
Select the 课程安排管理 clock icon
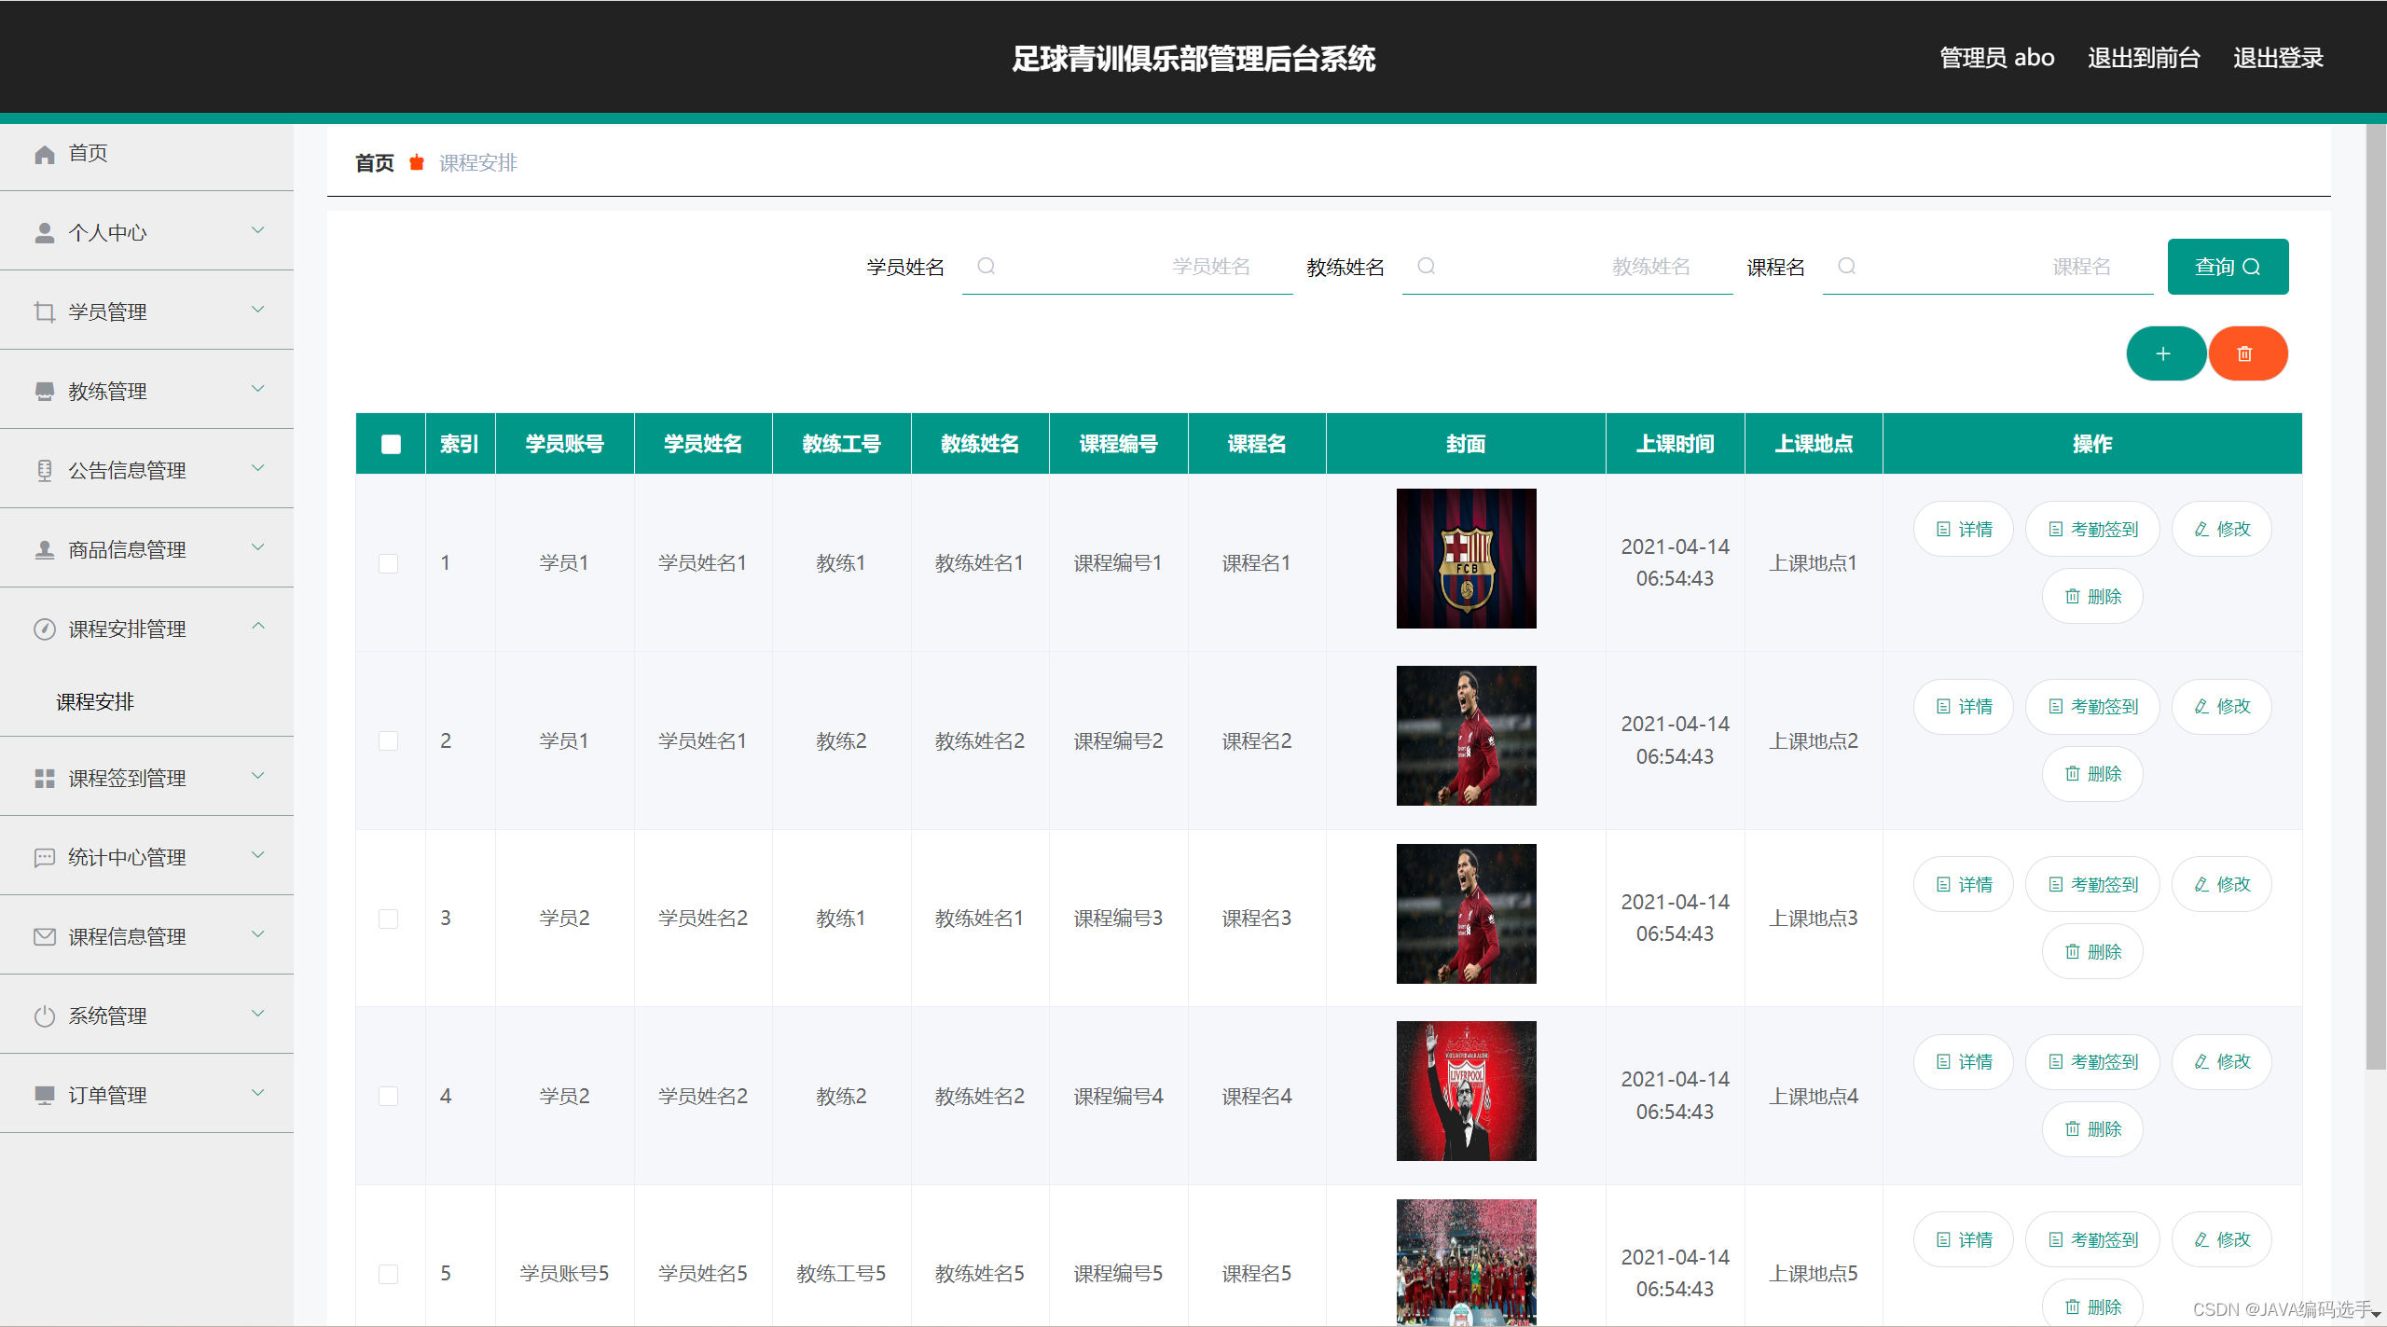click(44, 629)
